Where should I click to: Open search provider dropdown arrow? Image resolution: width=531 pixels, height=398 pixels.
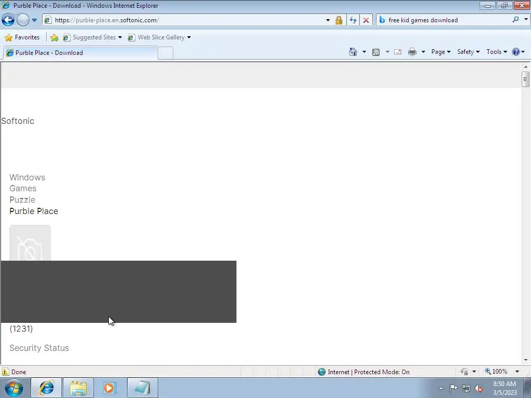[526, 20]
